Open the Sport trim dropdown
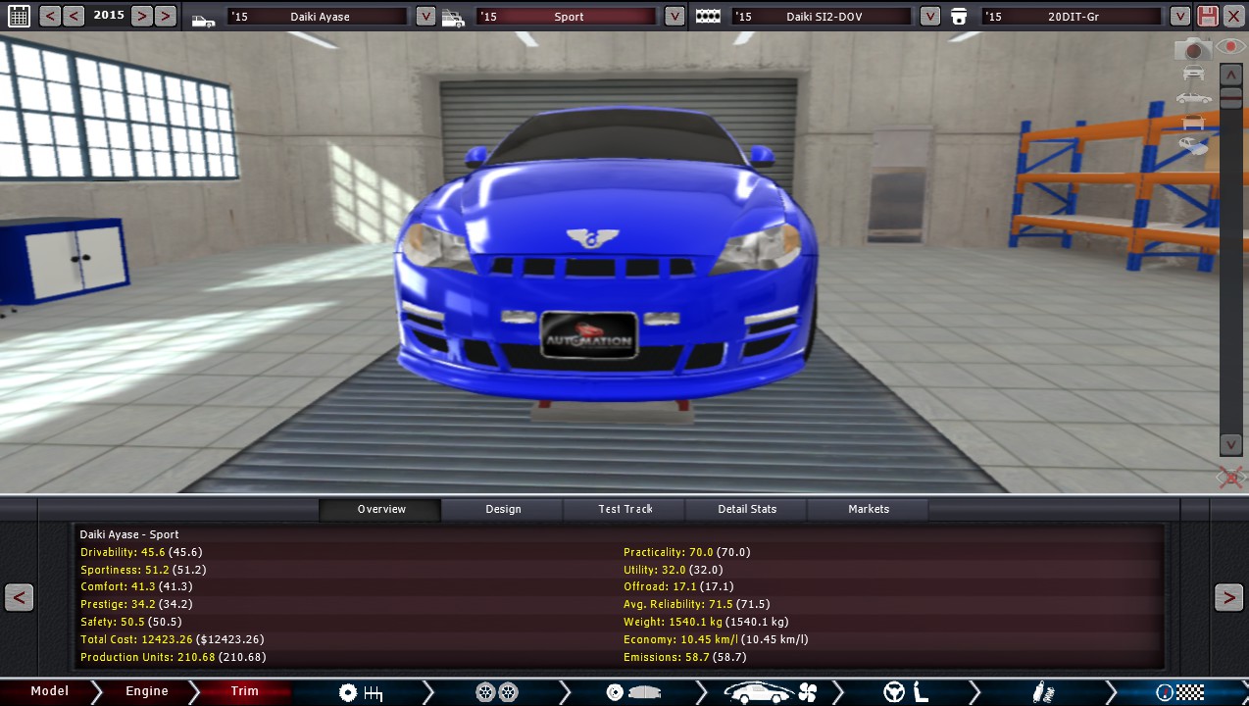The image size is (1249, 706). tap(674, 17)
